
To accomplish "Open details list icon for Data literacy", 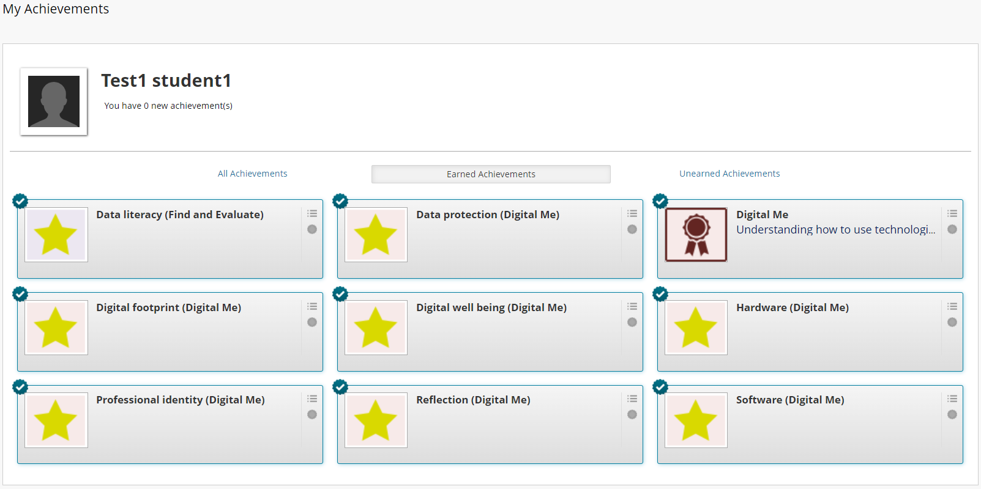I will point(312,214).
